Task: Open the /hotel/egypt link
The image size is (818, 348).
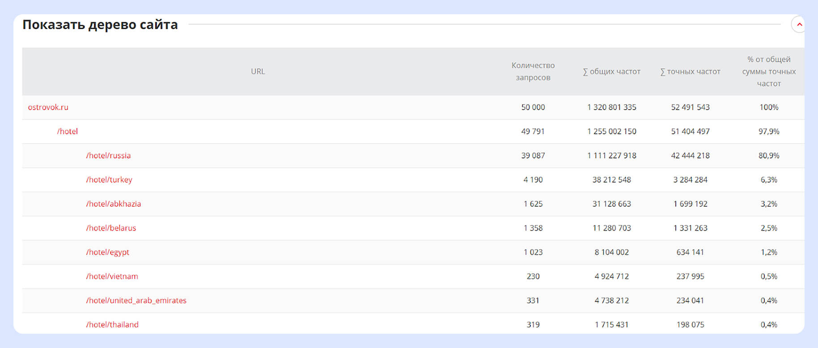Action: pyautogui.click(x=108, y=252)
